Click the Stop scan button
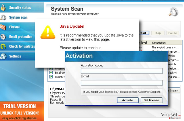 [x=158, y=33]
